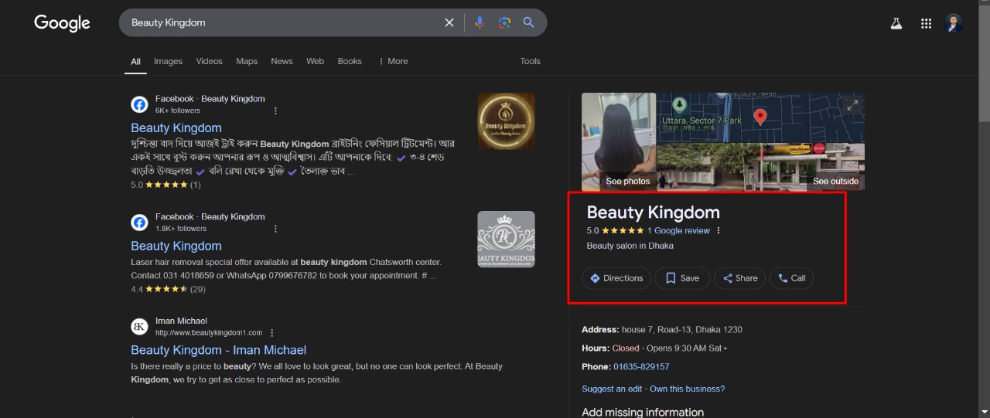
Task: Expand the business hours dropdown arrow
Action: (725, 348)
